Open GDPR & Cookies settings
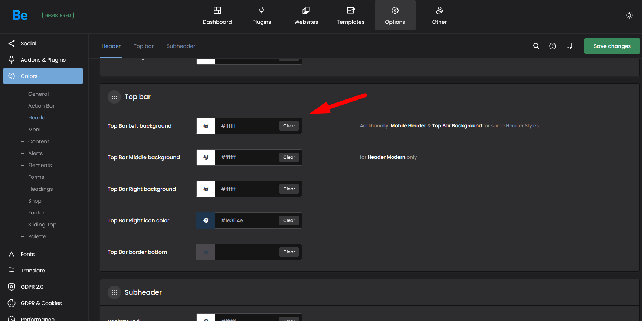The width and height of the screenshot is (642, 321). tap(41, 303)
